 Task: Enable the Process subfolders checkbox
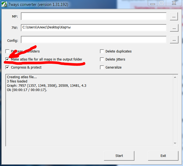[x=7, y=51]
